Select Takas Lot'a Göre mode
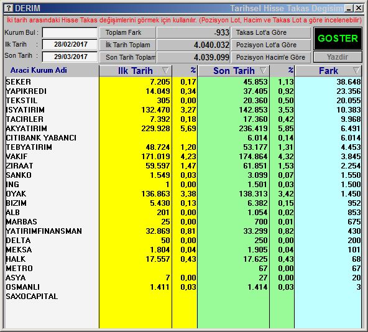Screen dimensions: 368x332 click(271, 32)
